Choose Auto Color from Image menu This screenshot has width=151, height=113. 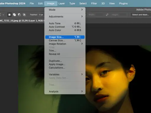click(65, 30)
